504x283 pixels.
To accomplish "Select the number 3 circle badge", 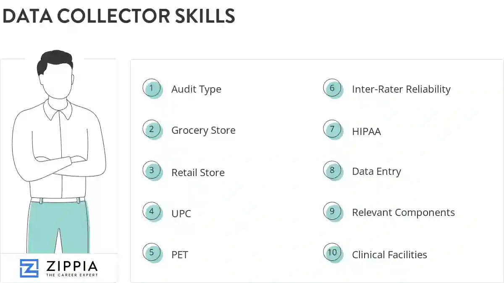I will (152, 171).
